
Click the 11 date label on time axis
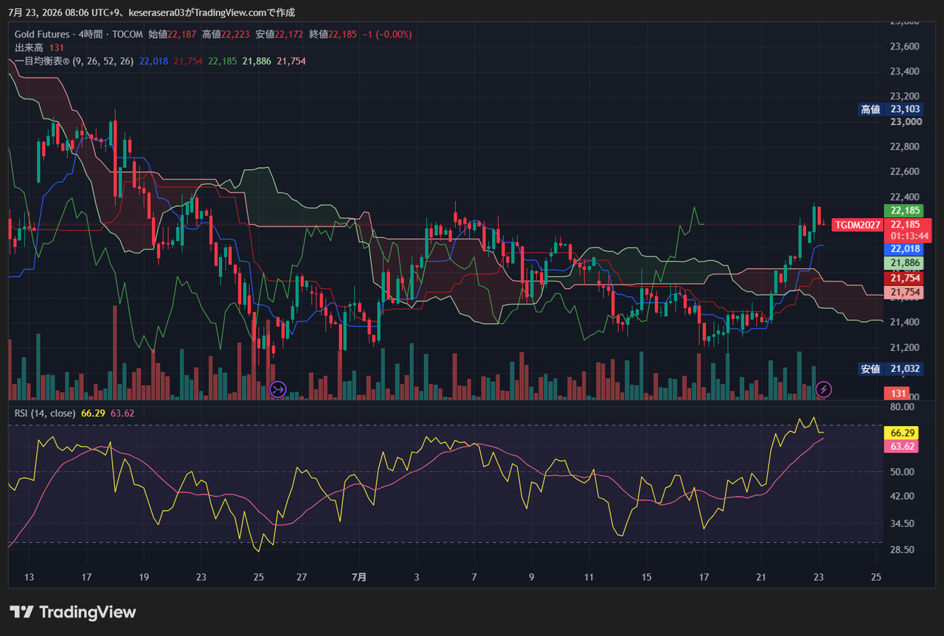589,577
